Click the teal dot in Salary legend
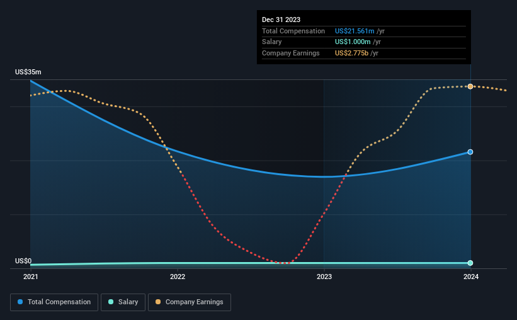Viewport: 517px width, 320px height. [111, 302]
